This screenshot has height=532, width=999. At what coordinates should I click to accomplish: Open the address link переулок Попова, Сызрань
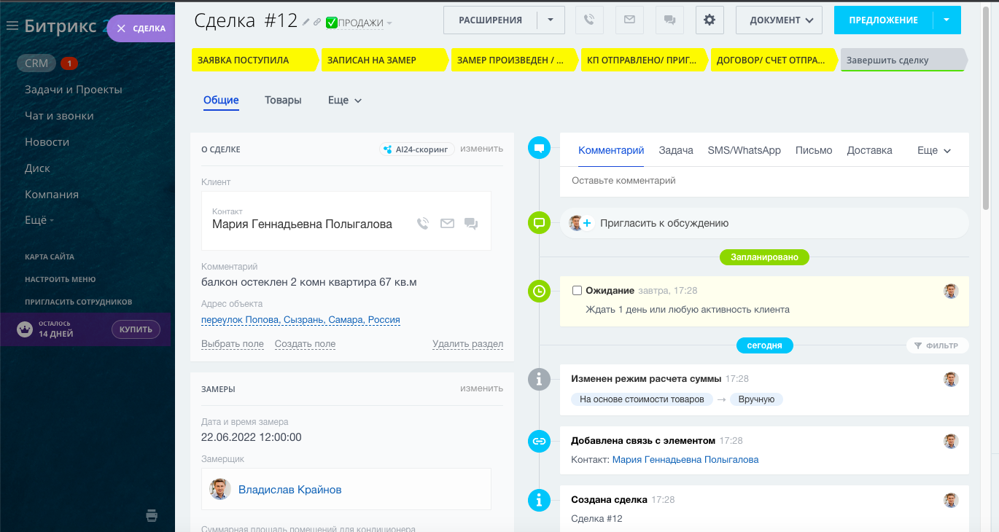coord(300,320)
